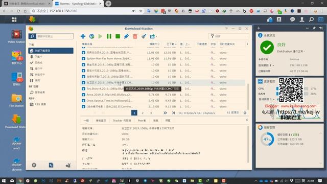327x184 pixels.
Task: Clear finished tasks with broom icon
Action: click(144, 36)
